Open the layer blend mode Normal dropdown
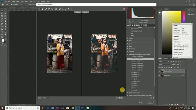Image resolution: width=196 pixels, height=110 pixels. tap(164, 64)
